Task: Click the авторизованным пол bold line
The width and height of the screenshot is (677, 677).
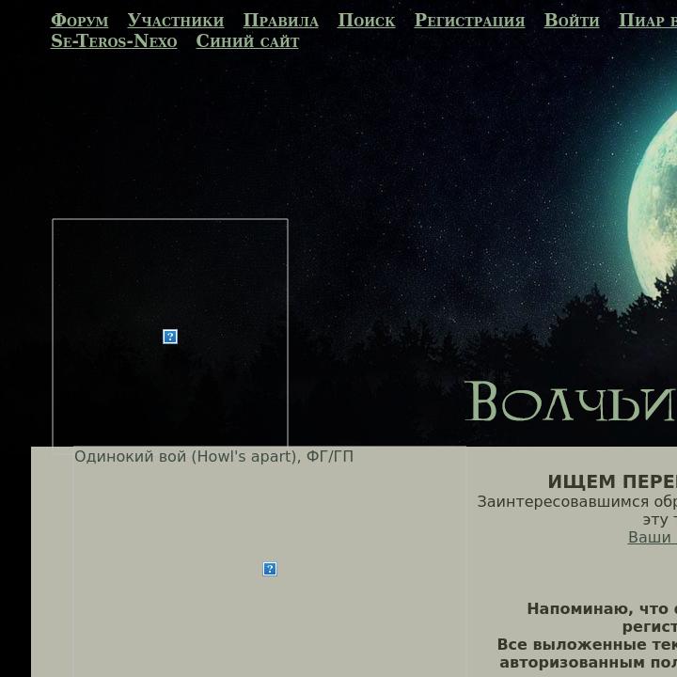Action: [588, 662]
